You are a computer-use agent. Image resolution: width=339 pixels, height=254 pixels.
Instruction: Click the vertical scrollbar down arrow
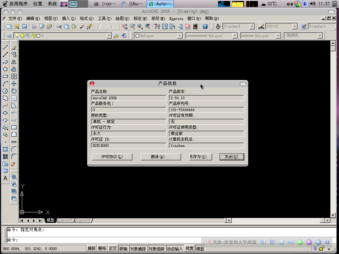pos(333,215)
